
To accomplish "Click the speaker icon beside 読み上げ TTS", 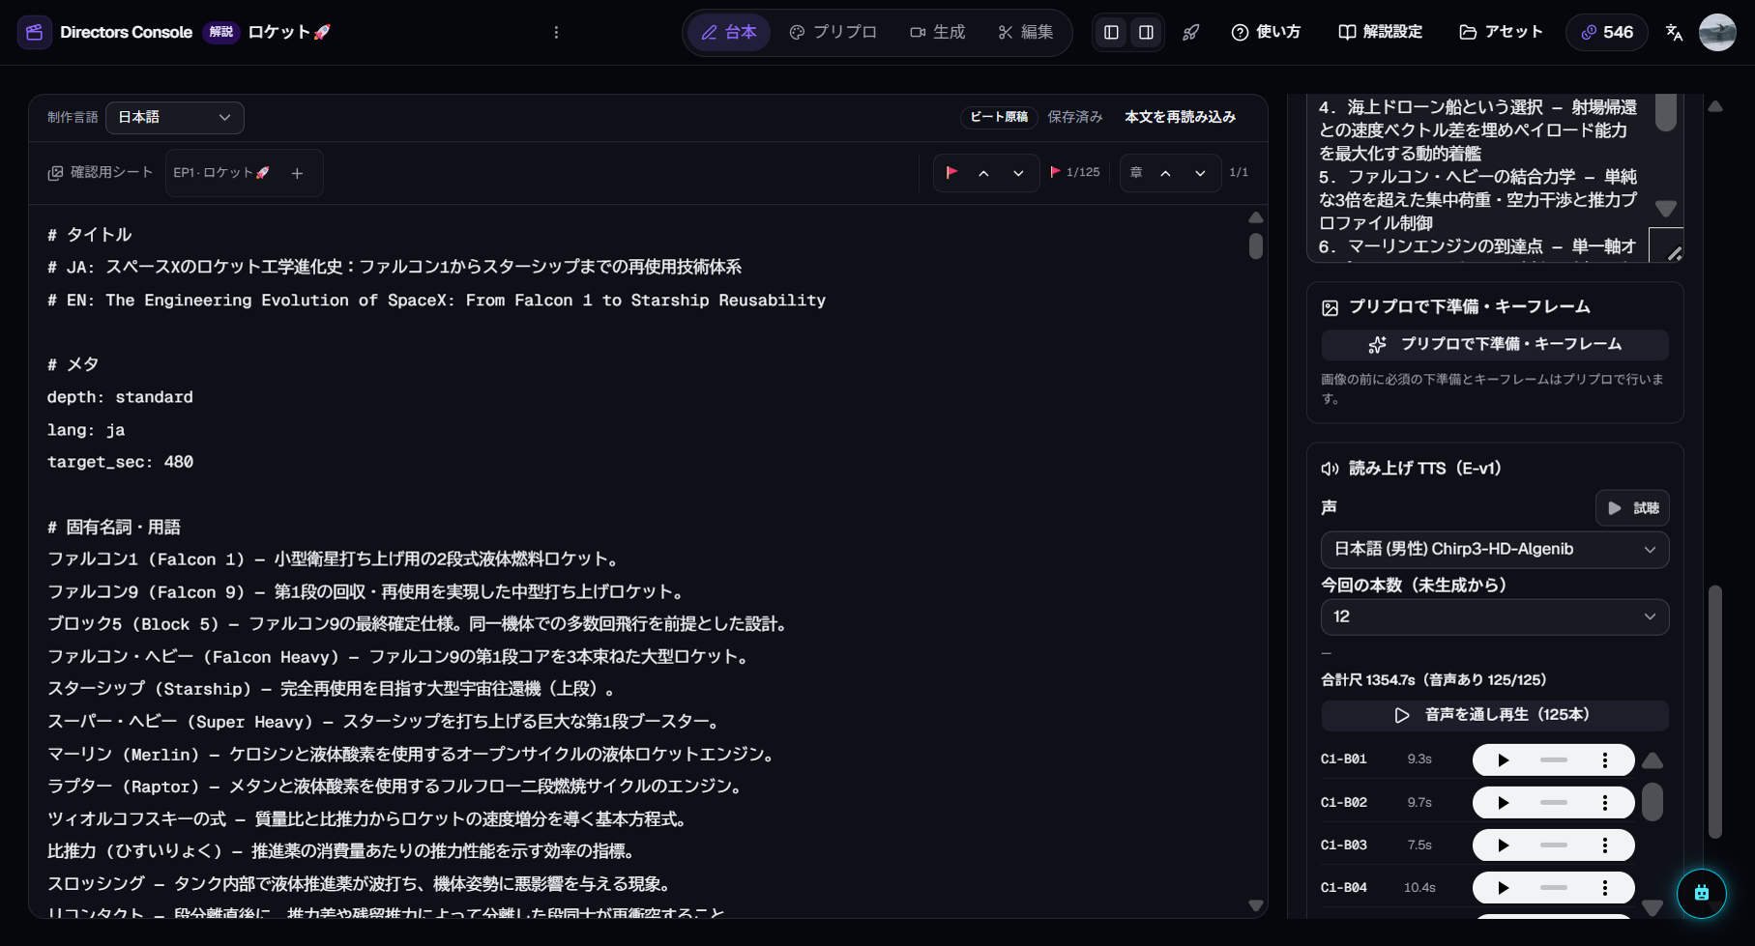I will [1330, 469].
